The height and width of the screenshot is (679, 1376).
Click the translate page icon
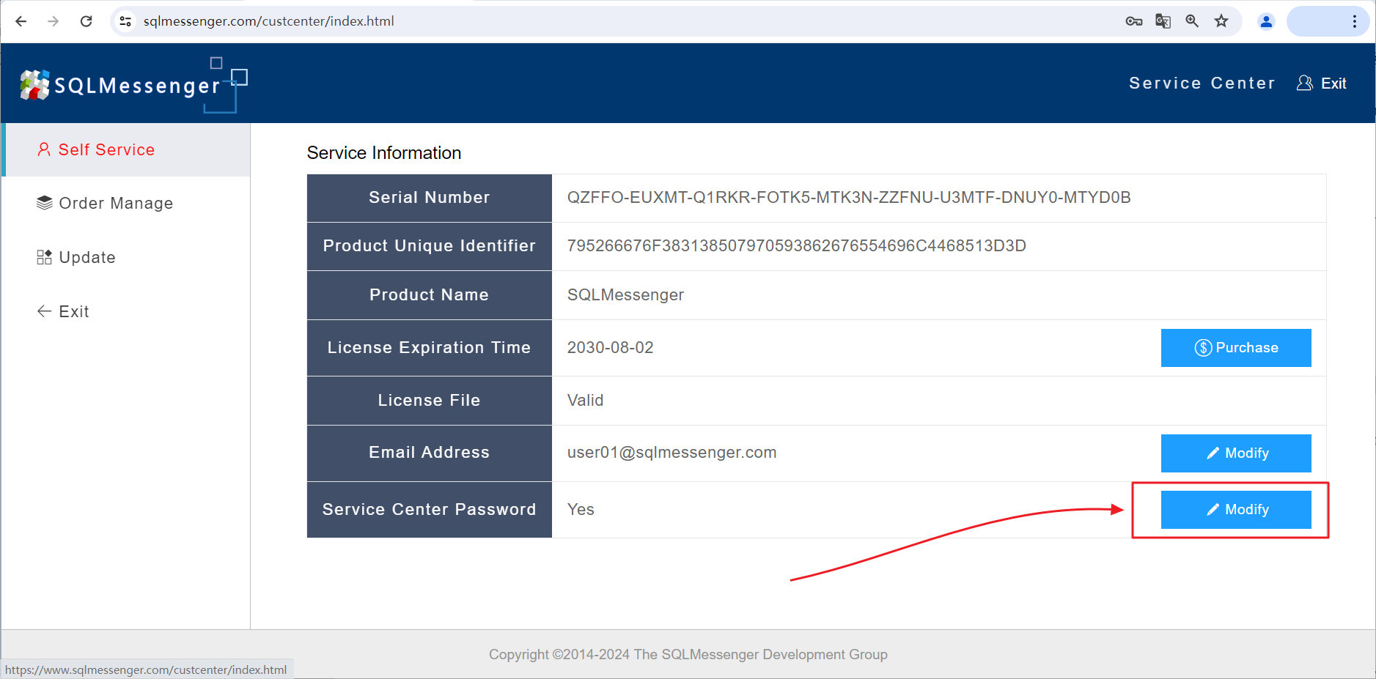(1163, 21)
